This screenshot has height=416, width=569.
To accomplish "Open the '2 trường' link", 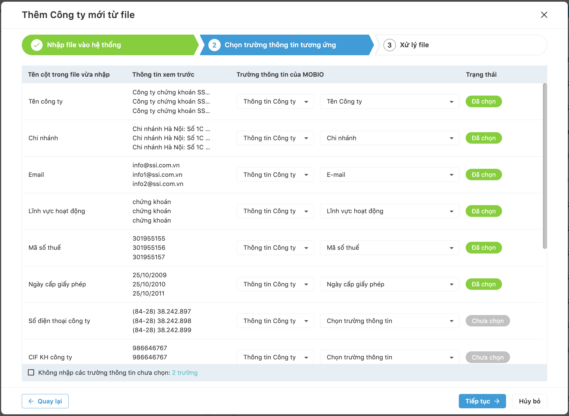I will tap(185, 373).
